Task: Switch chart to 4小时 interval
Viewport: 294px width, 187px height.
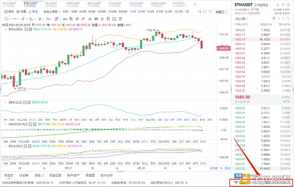Action: click(160, 12)
